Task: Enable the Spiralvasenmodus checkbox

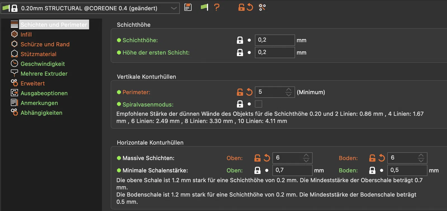Action: pos(259,104)
